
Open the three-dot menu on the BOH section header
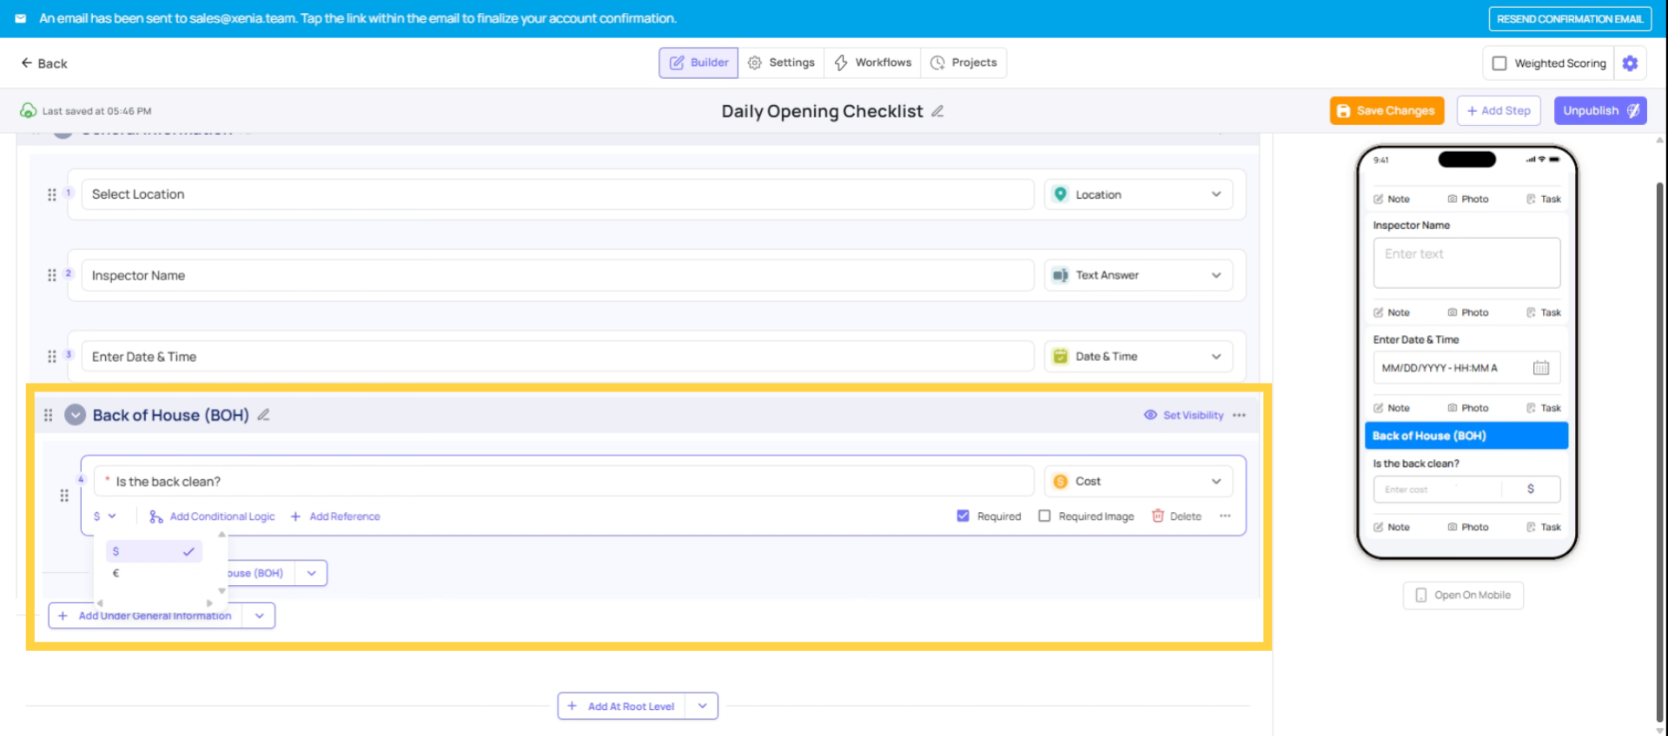tap(1239, 416)
